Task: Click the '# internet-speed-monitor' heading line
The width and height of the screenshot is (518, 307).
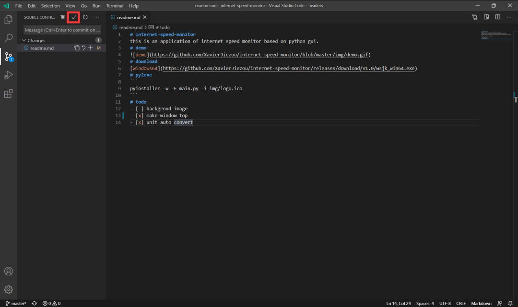Action: coord(163,35)
